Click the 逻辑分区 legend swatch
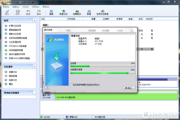The height and width of the screenshot is (120, 180). click(67, 117)
